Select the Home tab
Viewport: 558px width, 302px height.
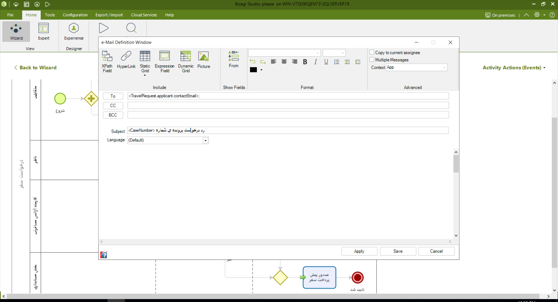pos(31,15)
